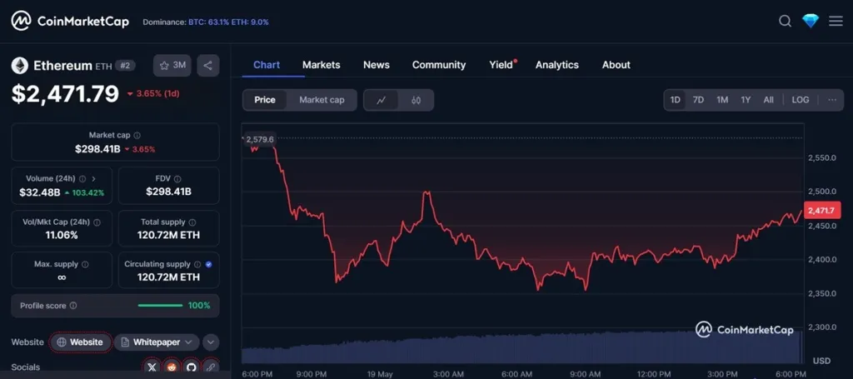Viewport: 853px width, 379px height.
Task: Set chart range to 1Y
Action: pos(746,100)
